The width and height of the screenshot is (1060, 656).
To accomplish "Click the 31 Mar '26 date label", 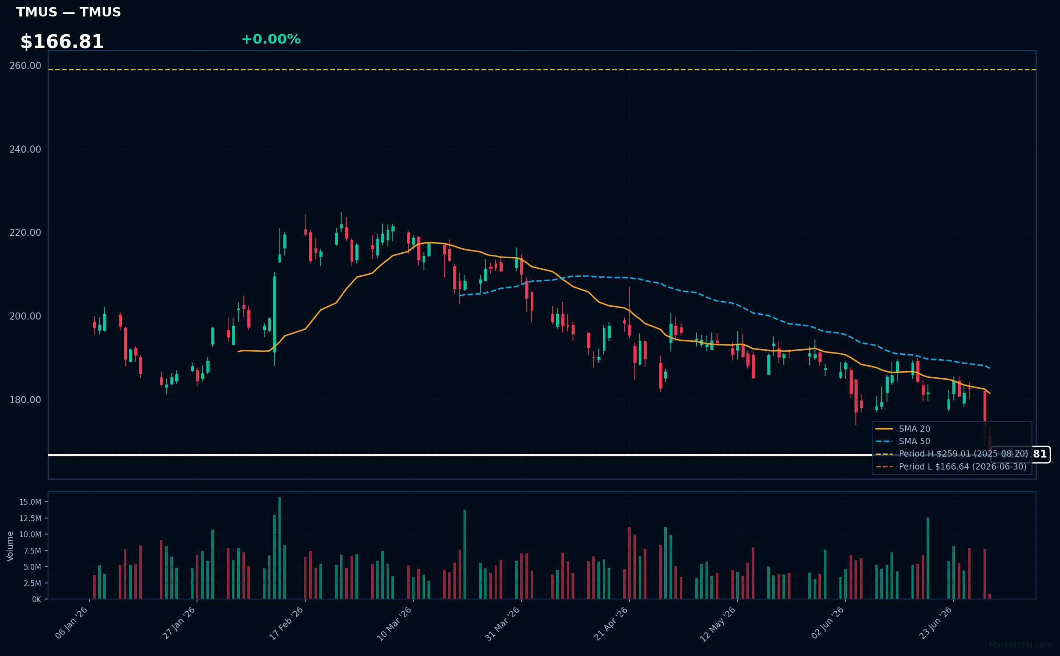I will coord(503,624).
